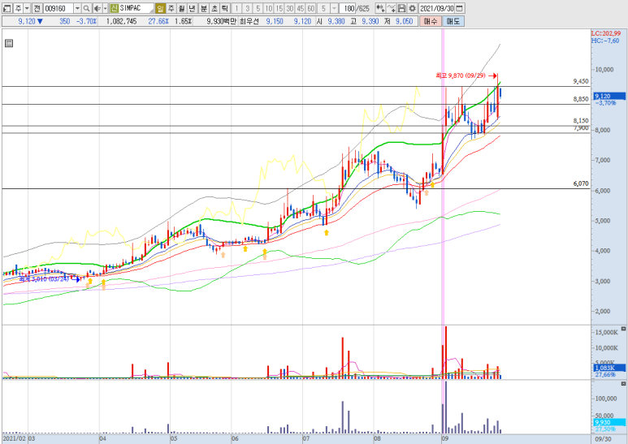Screen dimensions: 628x444
Task: Open the custom interval dropdown arrow
Action: [x=334, y=8]
